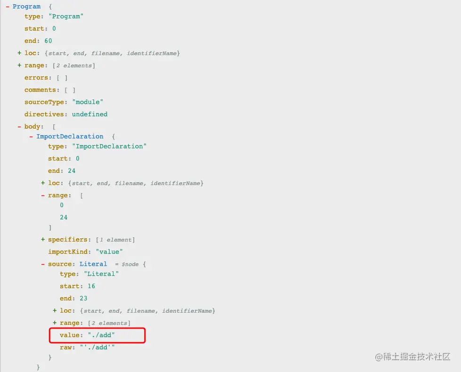Expand the Program node's range with 2 elements

click(19, 65)
